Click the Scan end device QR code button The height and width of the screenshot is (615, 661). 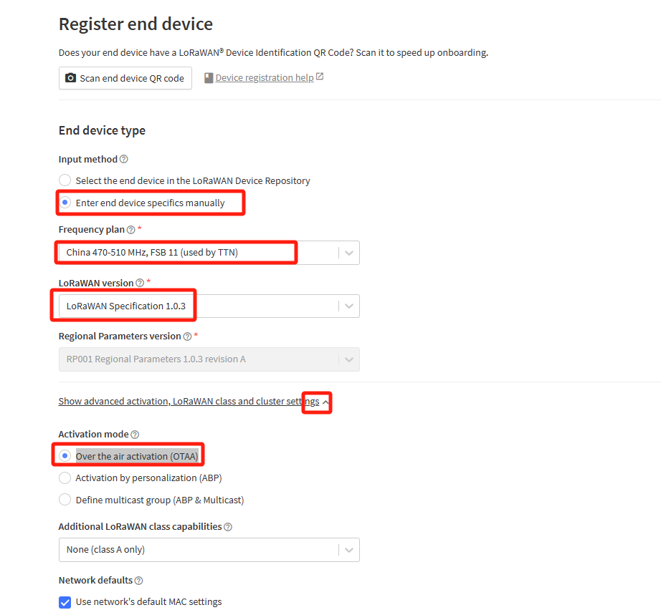pyautogui.click(x=125, y=78)
